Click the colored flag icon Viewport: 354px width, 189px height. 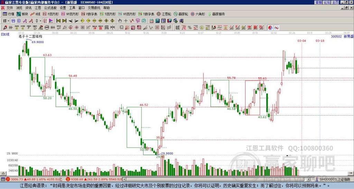click(x=51, y=21)
